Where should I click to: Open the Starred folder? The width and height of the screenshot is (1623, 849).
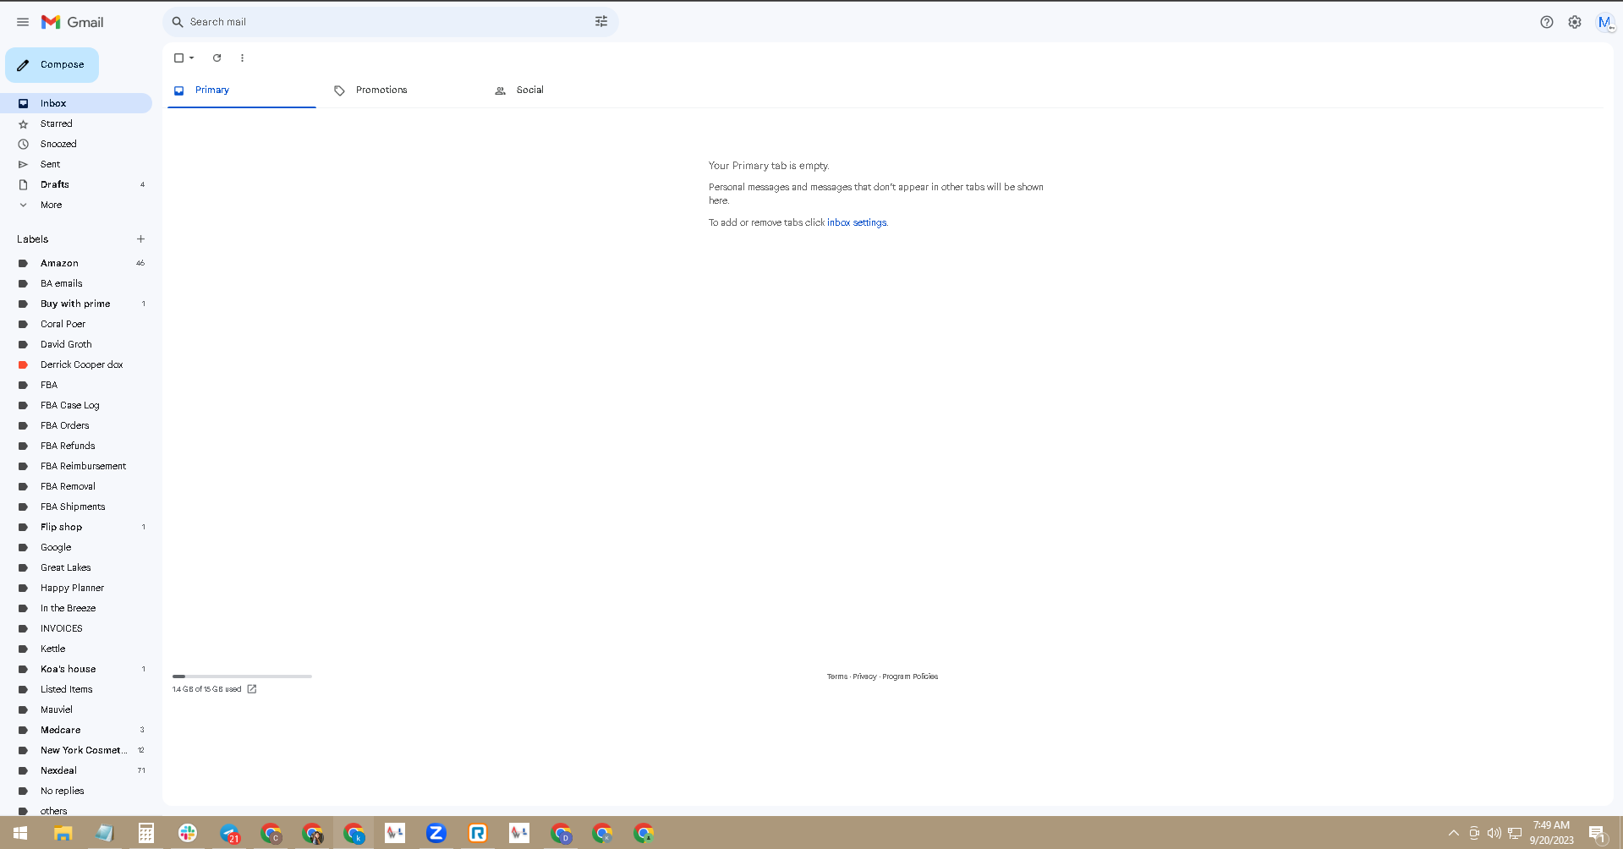(x=76, y=123)
